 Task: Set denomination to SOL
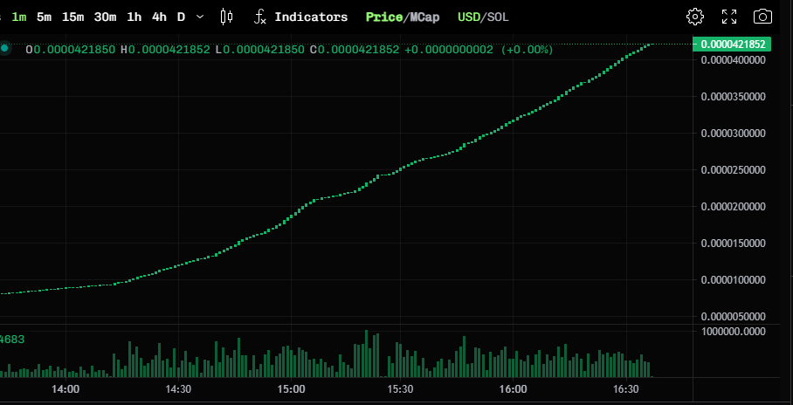[498, 17]
